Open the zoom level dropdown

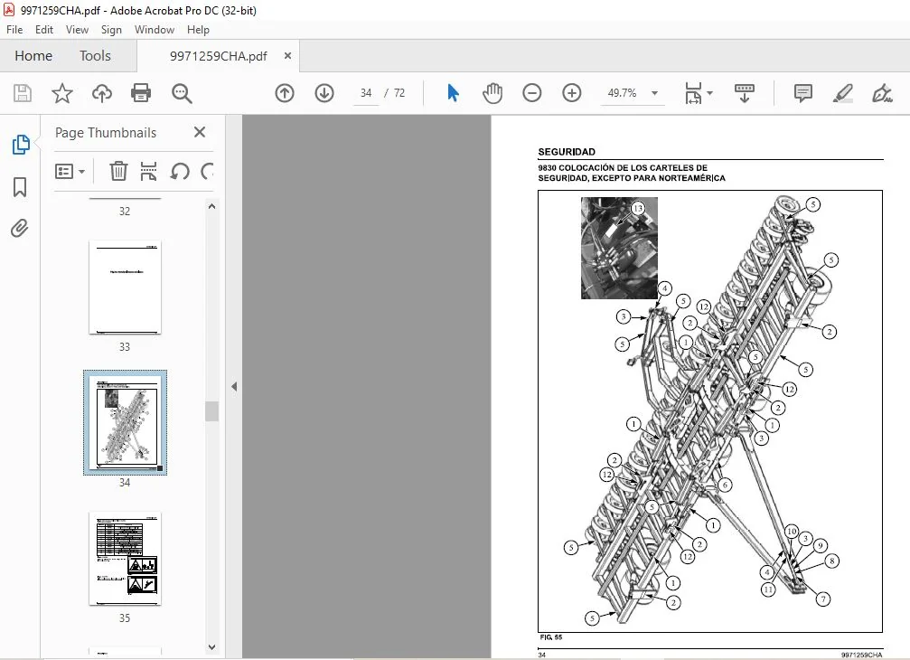tap(654, 93)
